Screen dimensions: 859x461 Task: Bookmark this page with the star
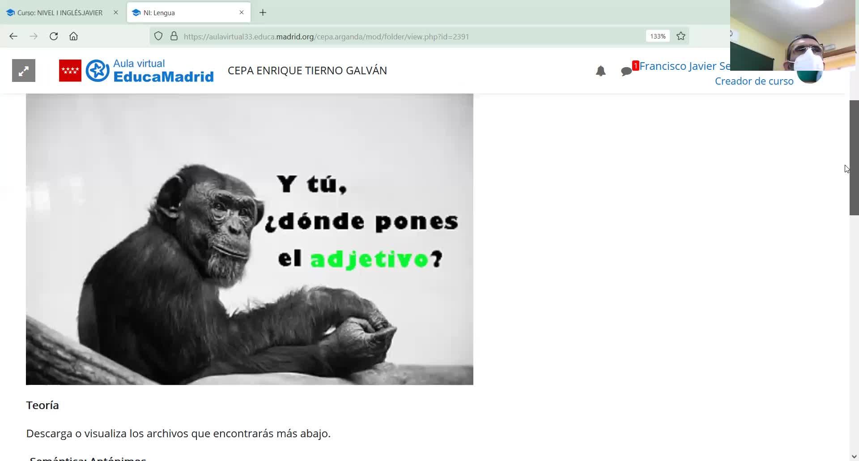[x=681, y=36]
